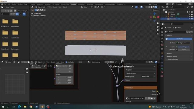Hide the Collection via eye icon
The image size is (194, 109).
click(189, 12)
